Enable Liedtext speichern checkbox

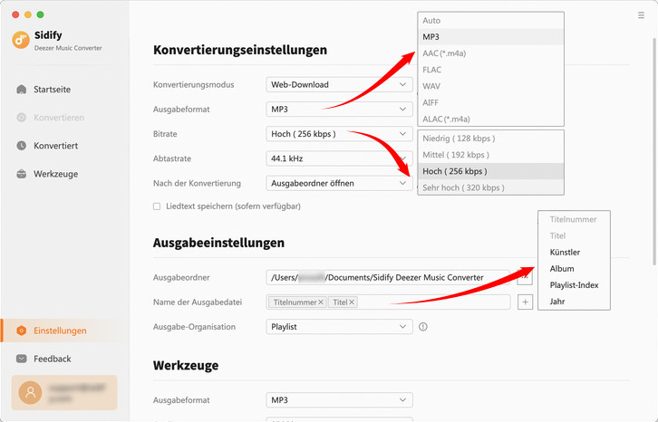pyautogui.click(x=157, y=206)
